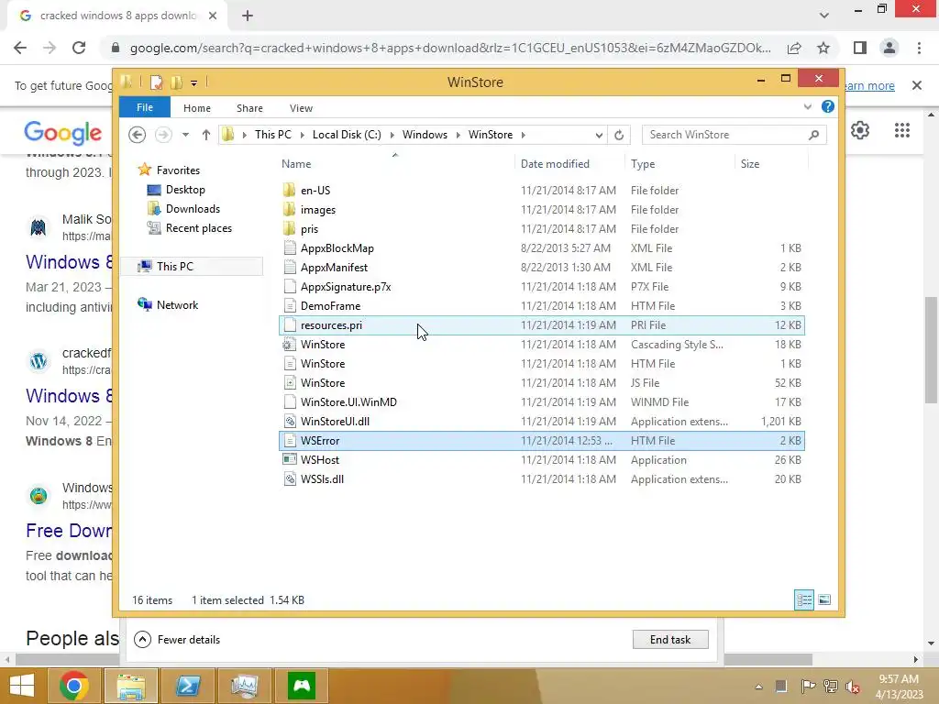939x704 pixels.
Task: Open Task Manager taskbar icon
Action: (x=244, y=686)
